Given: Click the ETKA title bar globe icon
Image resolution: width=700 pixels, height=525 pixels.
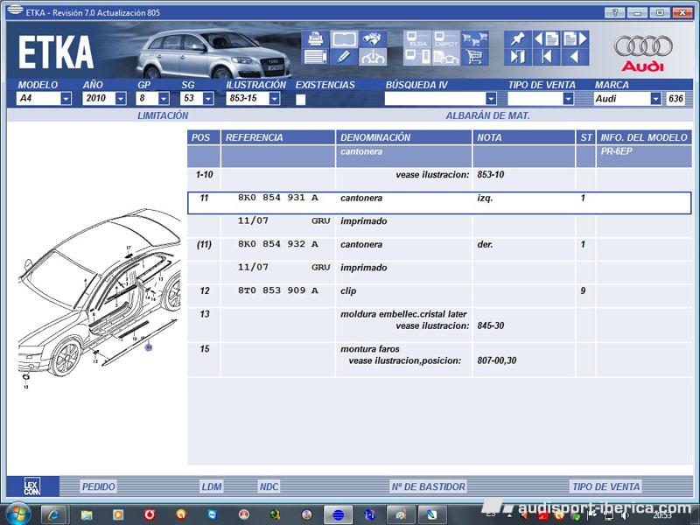Looking at the screenshot, I should point(15,10).
